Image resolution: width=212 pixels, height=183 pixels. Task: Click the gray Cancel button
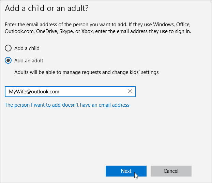pos(171,171)
